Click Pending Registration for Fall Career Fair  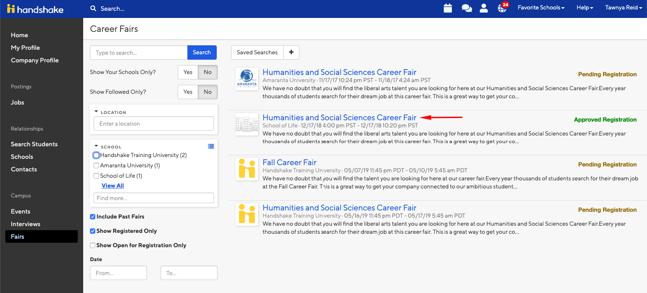[607, 165]
